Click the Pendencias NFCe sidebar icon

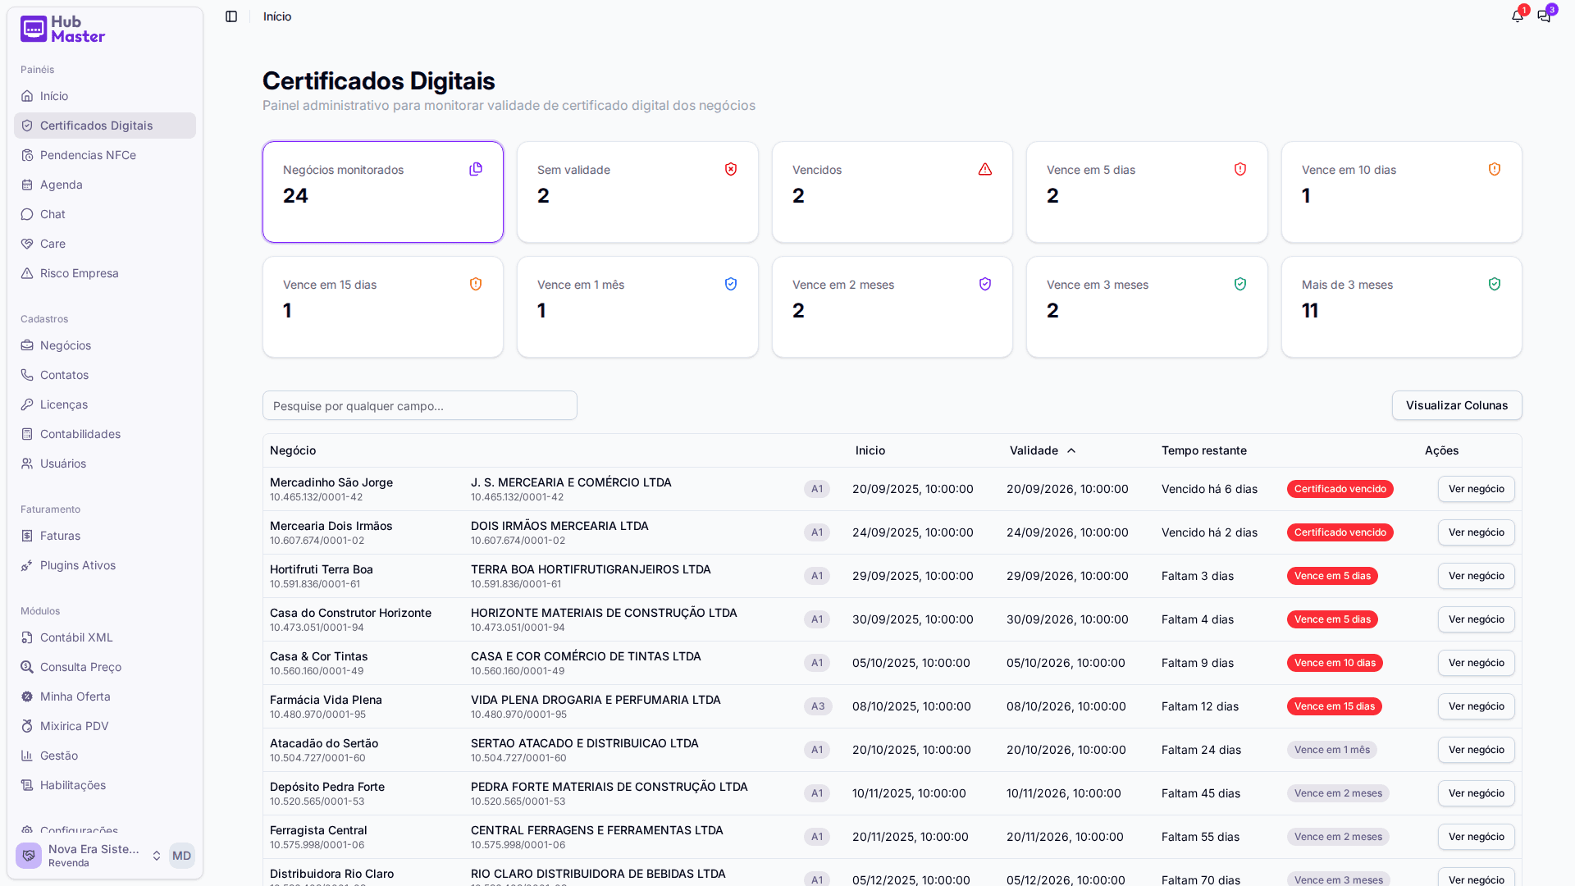click(x=27, y=155)
